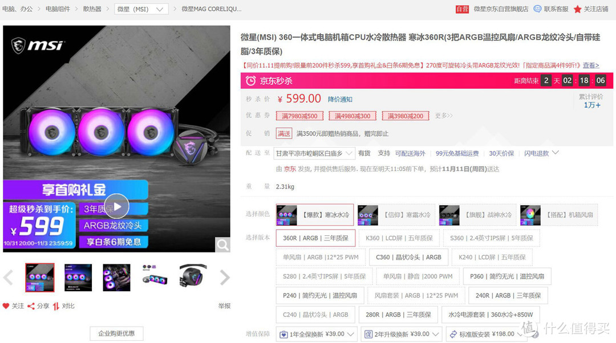Go to 散热器 breadcrumb
This screenshot has height=343, width=616.
92,9
